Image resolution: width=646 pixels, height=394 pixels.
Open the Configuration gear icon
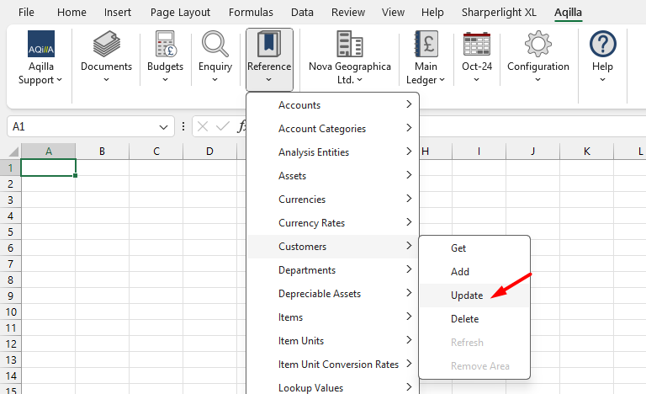538,45
